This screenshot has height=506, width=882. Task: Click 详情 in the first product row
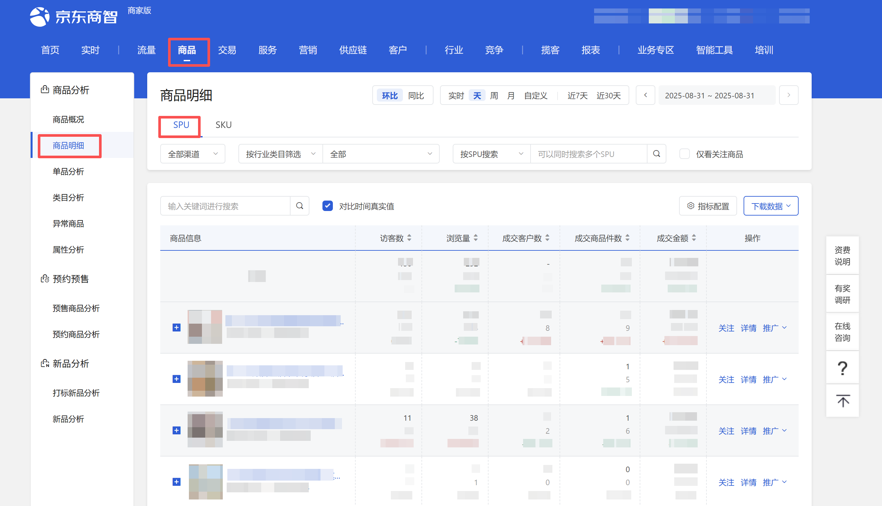point(748,328)
